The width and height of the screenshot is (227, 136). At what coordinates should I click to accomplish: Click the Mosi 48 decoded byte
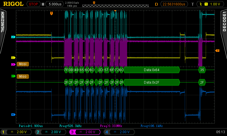[76, 70]
